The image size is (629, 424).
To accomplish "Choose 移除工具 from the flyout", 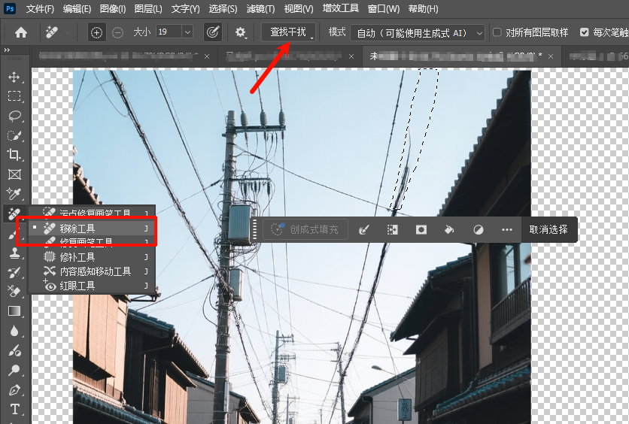I will pos(92,229).
